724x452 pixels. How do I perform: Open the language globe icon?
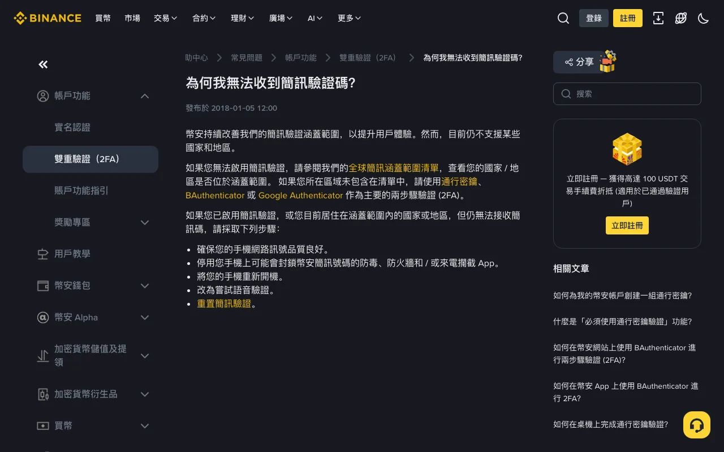[681, 18]
